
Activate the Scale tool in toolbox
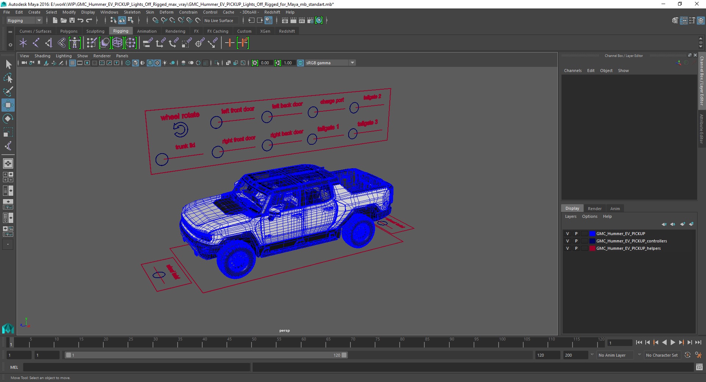[8, 132]
